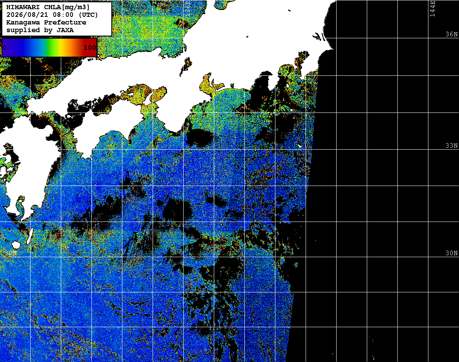The width and height of the screenshot is (459, 362).
Task: Click the 36N latitude label on right edge
Action: tap(451, 34)
